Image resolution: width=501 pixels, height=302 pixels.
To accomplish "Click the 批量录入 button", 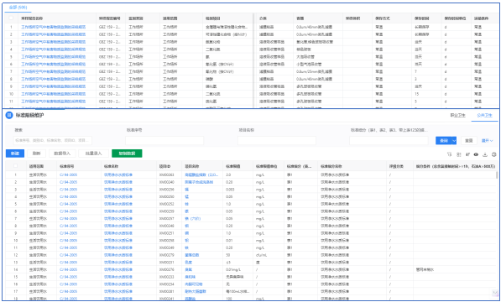I will coord(93,154).
